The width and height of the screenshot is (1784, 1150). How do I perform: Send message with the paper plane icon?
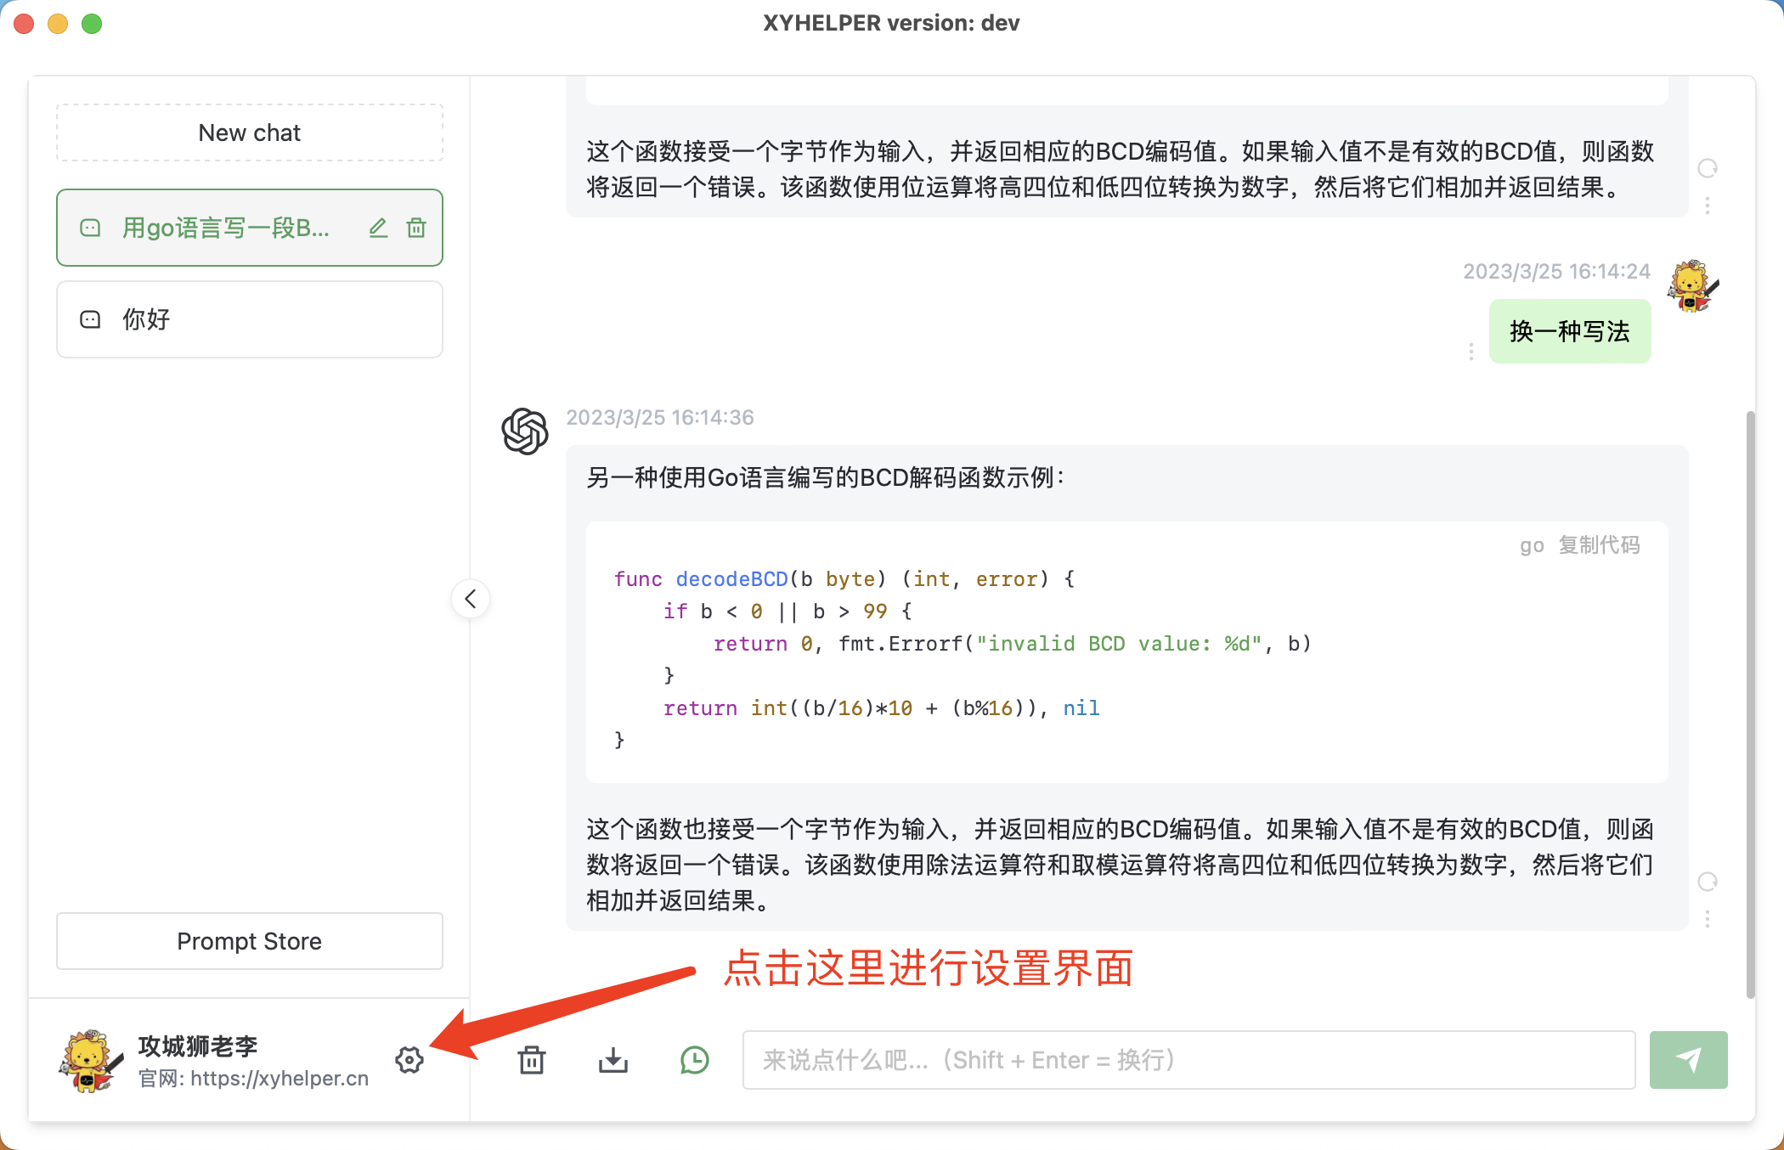[x=1688, y=1059]
